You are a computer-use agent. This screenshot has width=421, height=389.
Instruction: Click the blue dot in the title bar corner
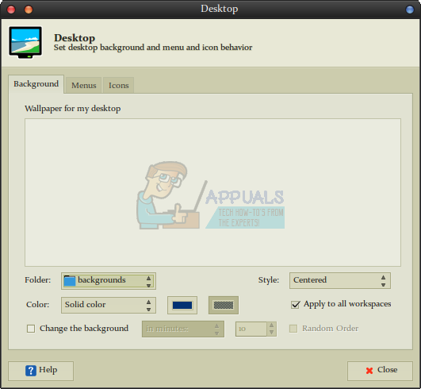click(410, 10)
